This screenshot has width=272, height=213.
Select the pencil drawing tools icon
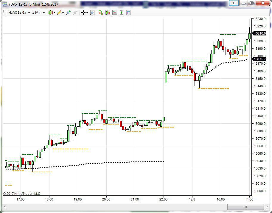tap(59, 13)
